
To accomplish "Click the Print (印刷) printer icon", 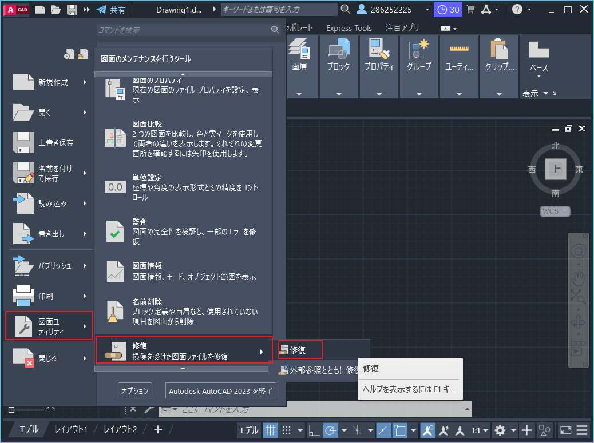I will (x=24, y=296).
